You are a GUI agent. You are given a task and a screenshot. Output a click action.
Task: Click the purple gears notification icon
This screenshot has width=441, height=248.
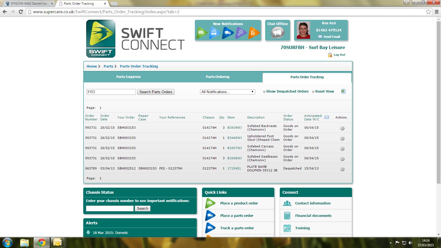[241, 33]
